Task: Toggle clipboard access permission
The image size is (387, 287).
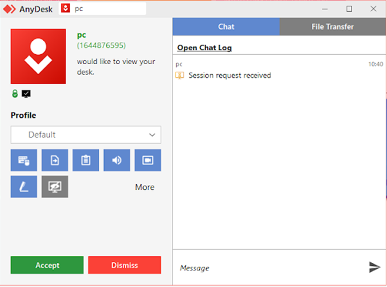Action: coord(86,160)
